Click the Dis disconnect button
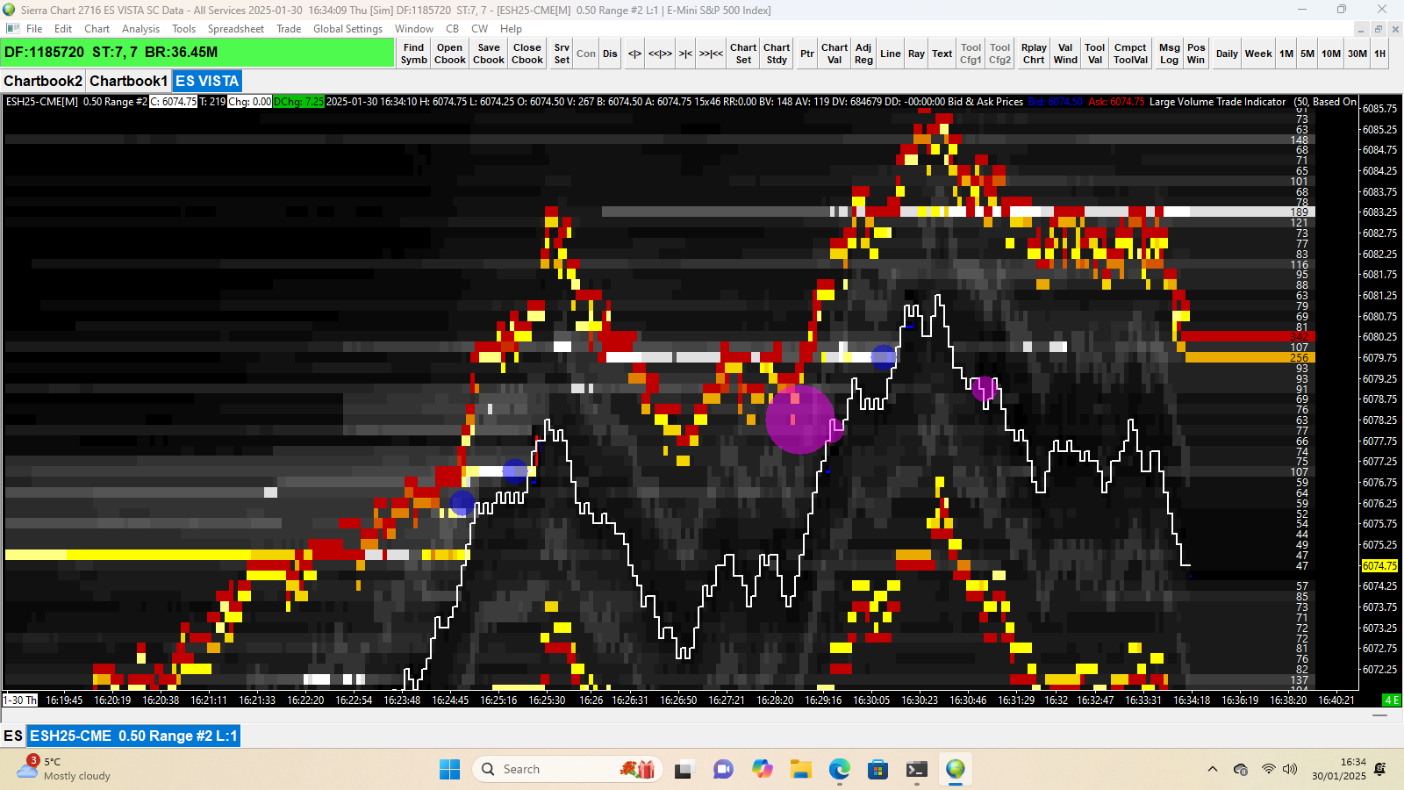The height and width of the screenshot is (790, 1404). click(610, 54)
